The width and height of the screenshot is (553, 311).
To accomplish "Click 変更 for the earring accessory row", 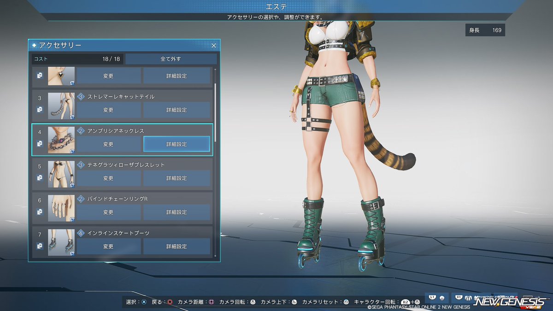I will pyautogui.click(x=108, y=76).
